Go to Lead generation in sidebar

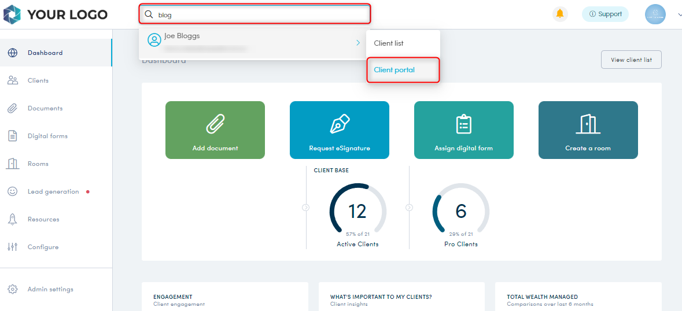click(53, 191)
